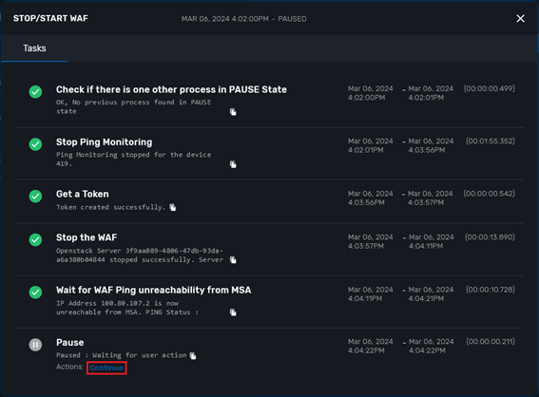The image size is (539, 397).
Task: Click the green checkmark beside Stop the WAF
Action: click(x=35, y=239)
